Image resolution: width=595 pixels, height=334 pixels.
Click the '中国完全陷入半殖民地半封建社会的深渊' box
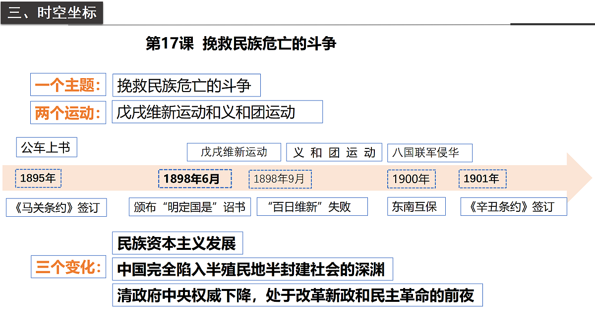252,269
